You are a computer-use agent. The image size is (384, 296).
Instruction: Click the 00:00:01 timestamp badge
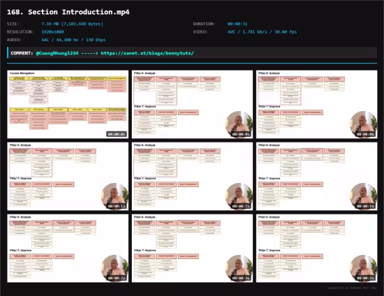pos(117,134)
